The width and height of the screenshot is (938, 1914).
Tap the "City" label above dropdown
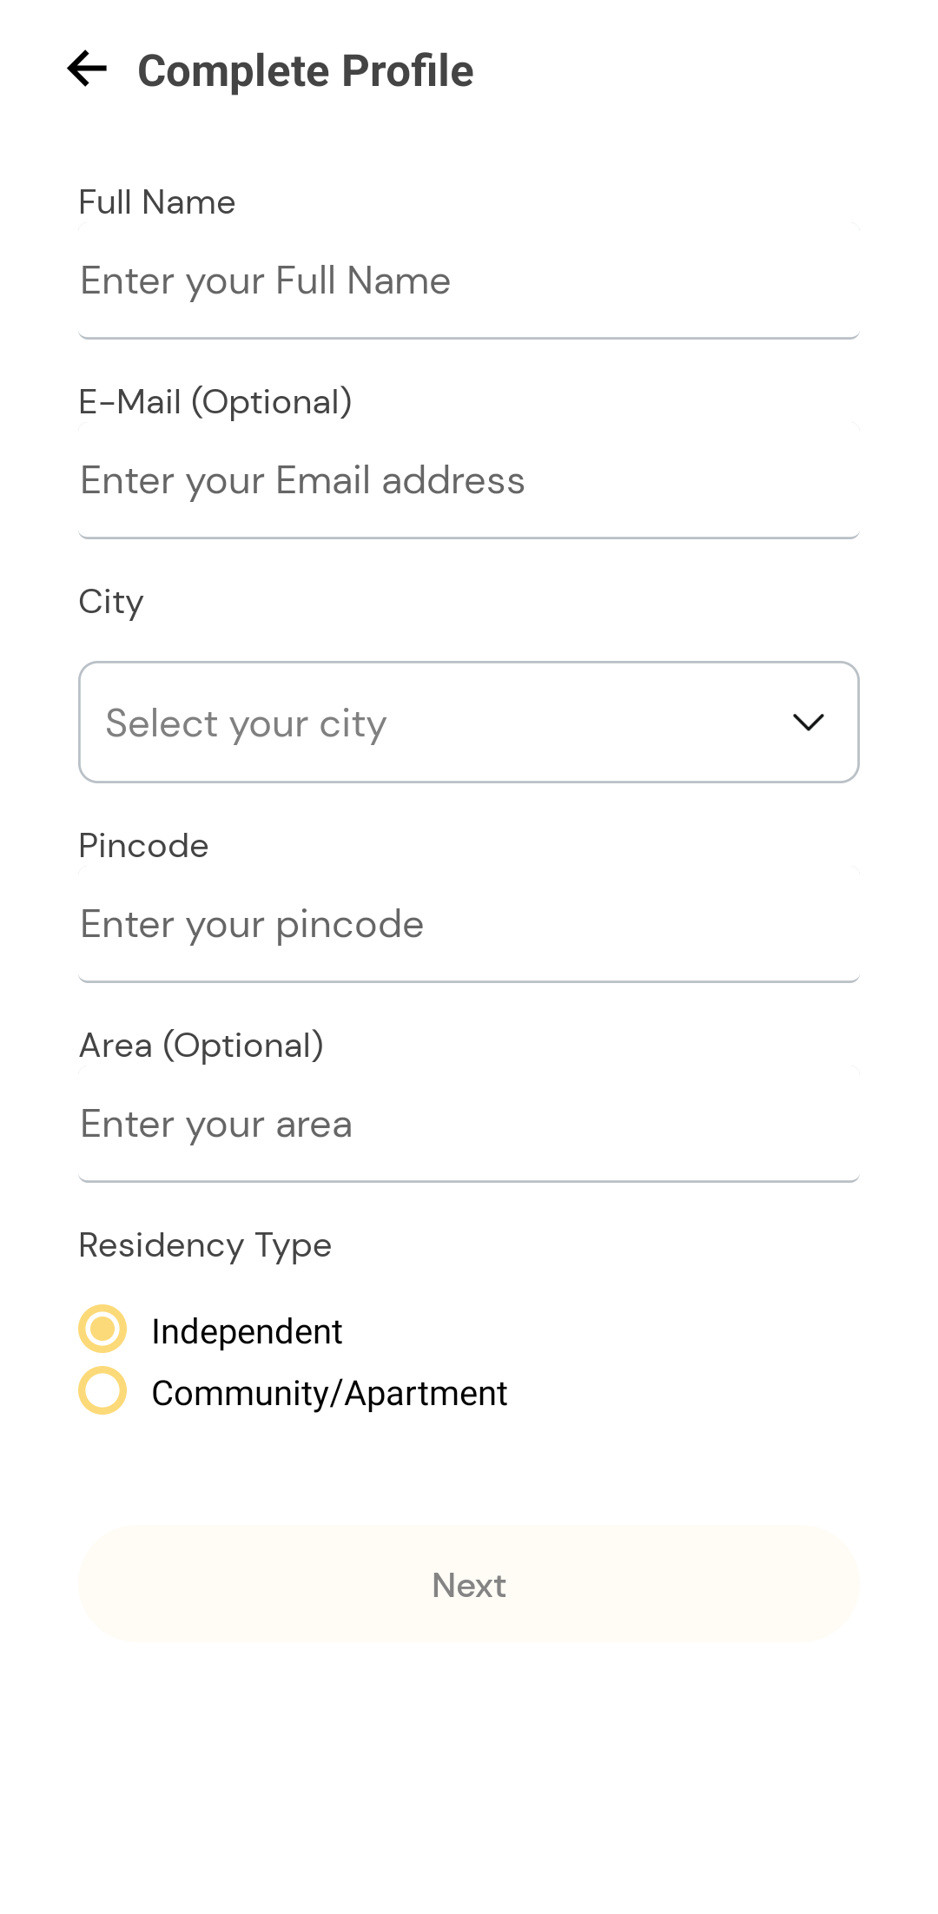coord(111,602)
